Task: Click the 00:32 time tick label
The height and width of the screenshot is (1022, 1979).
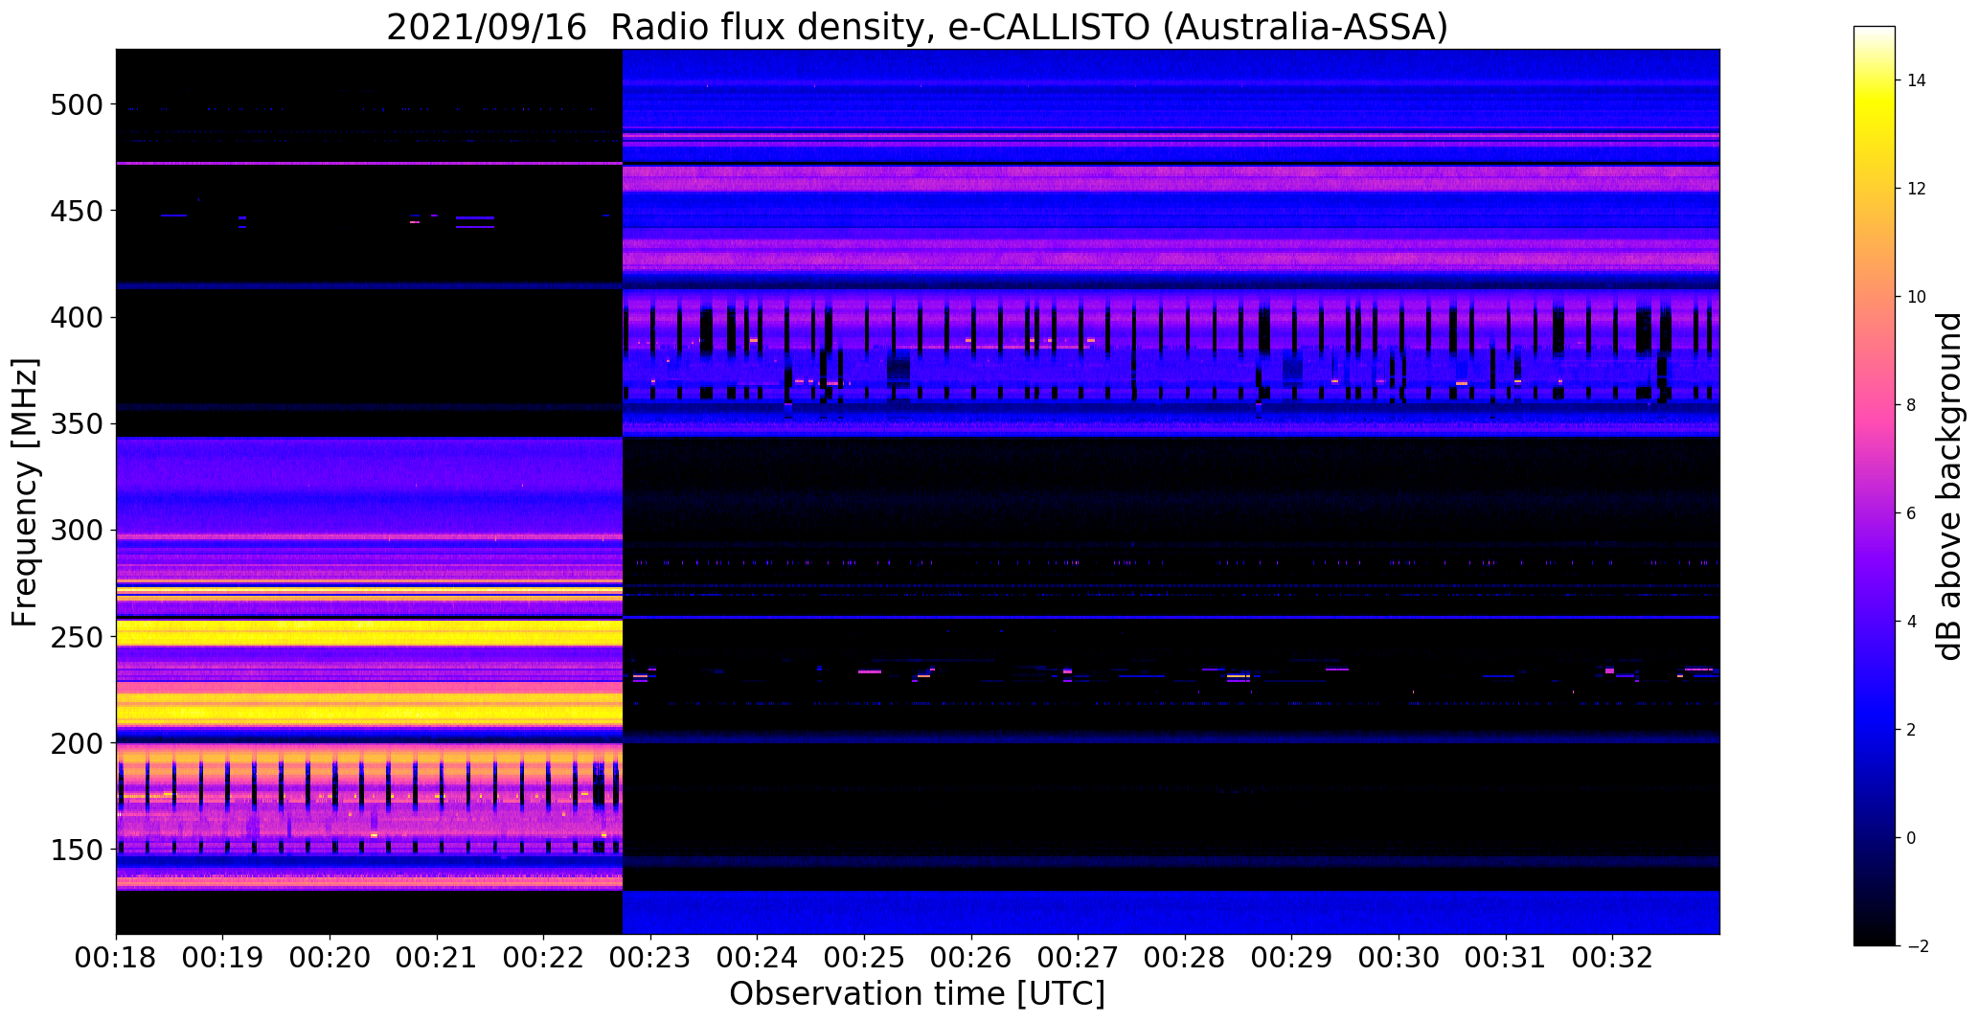Action: click(x=1613, y=959)
